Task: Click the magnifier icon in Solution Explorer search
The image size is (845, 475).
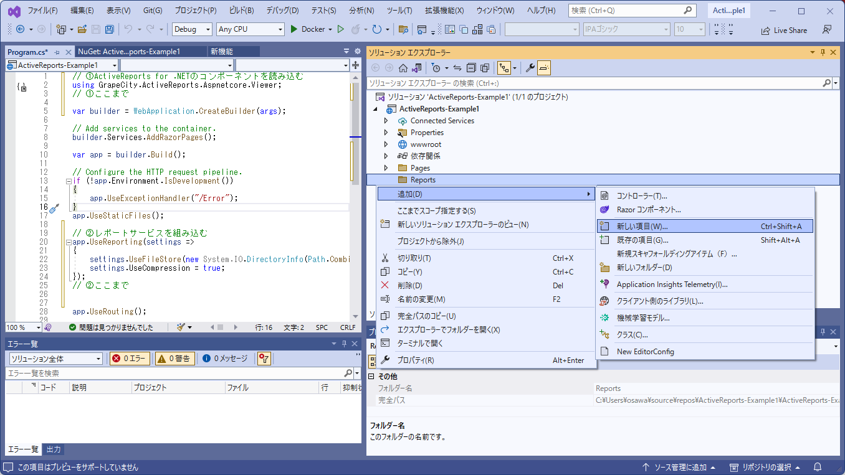Action: pyautogui.click(x=826, y=83)
